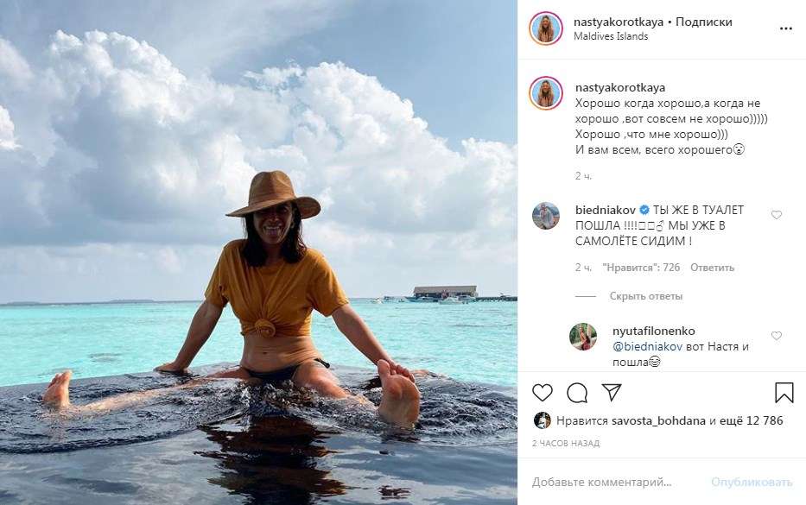Open the Maldives Islands location link
Image resolution: width=806 pixels, height=505 pixels.
[611, 37]
